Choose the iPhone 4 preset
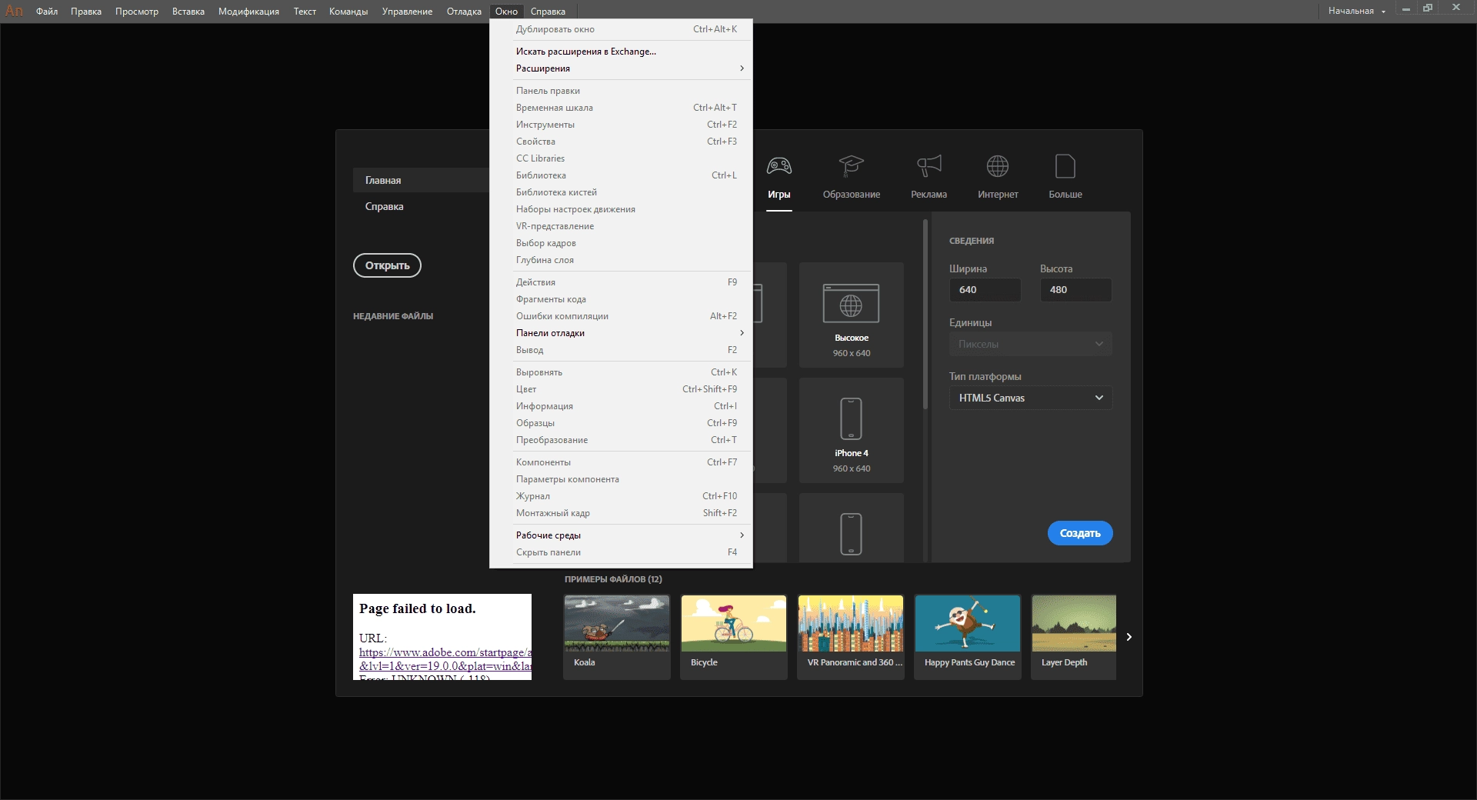Viewport: 1477px width, 800px height. [x=852, y=430]
